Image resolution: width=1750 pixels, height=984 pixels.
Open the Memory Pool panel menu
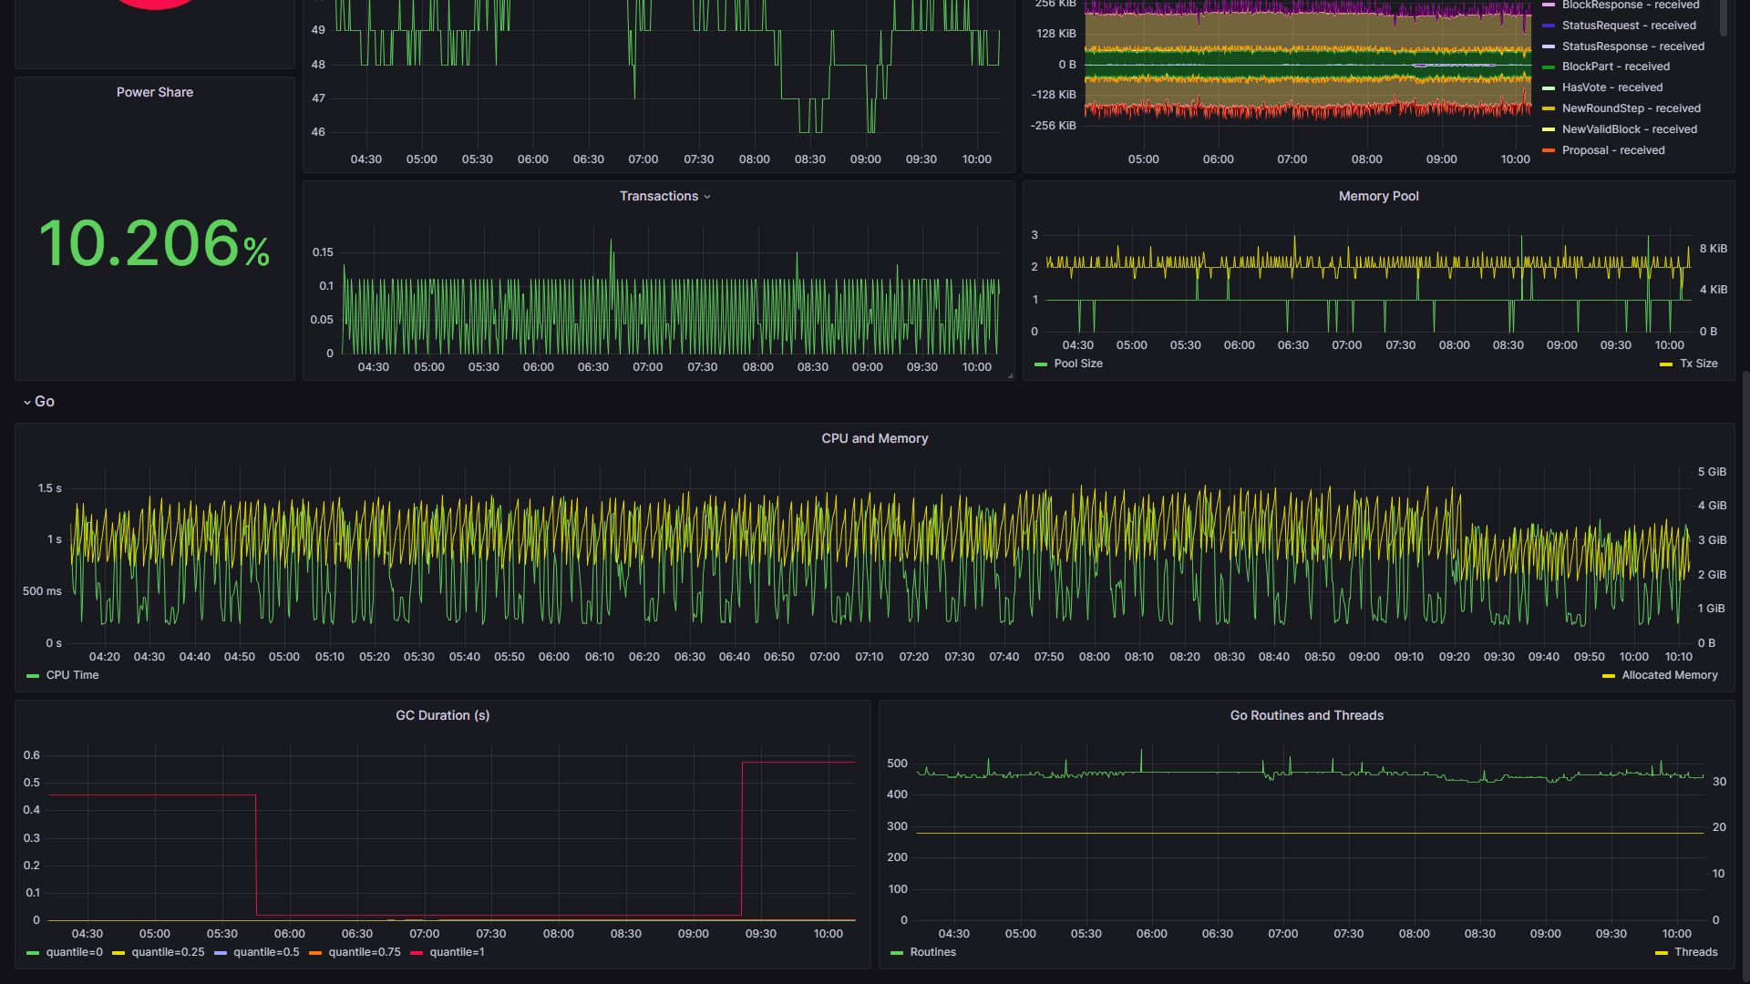[1377, 197]
